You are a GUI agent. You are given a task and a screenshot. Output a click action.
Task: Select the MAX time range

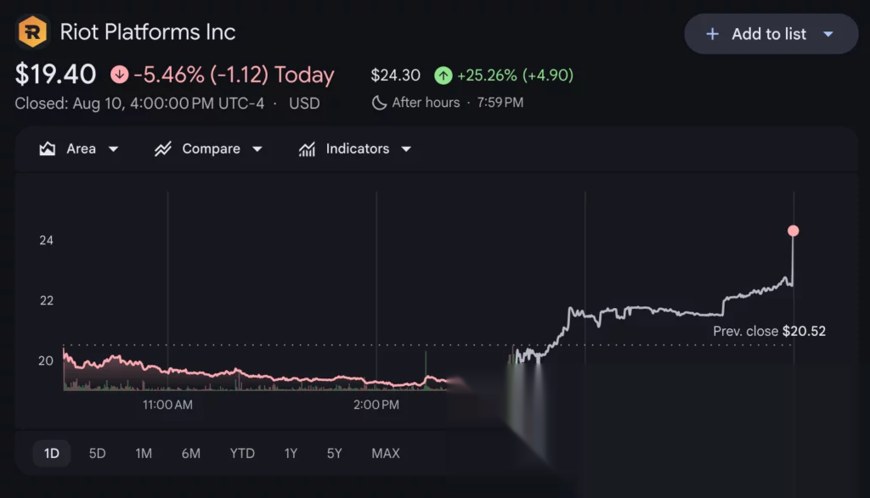[x=385, y=453]
